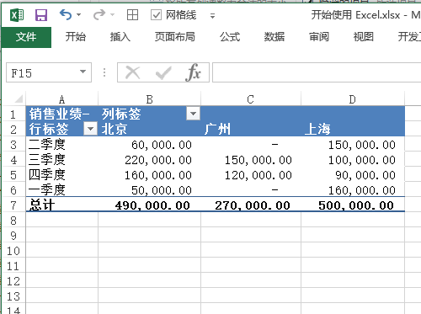Click the 北京 二季度 value 60,000.00
The image size is (421, 314).
click(150, 145)
